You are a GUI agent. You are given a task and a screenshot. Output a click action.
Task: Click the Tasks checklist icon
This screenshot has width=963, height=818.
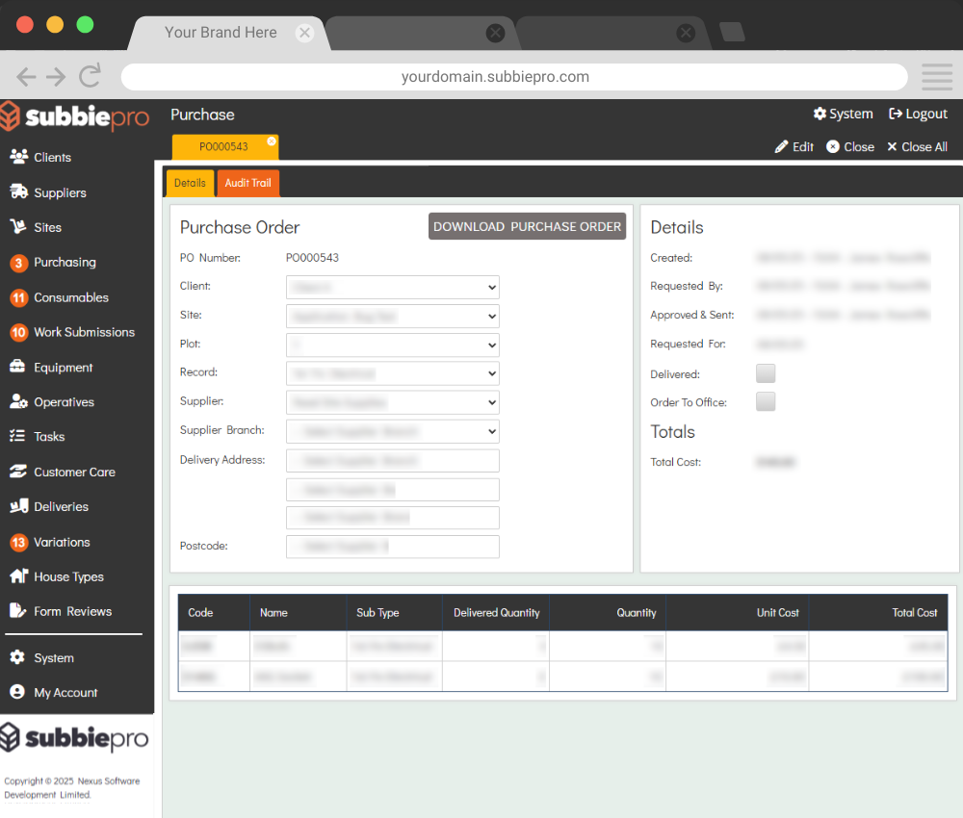pos(18,436)
